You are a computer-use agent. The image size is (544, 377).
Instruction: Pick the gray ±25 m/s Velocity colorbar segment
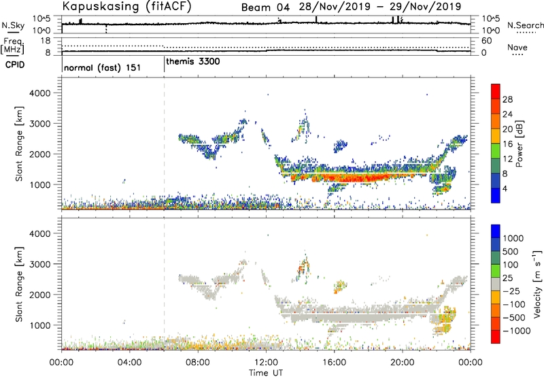point(496,284)
